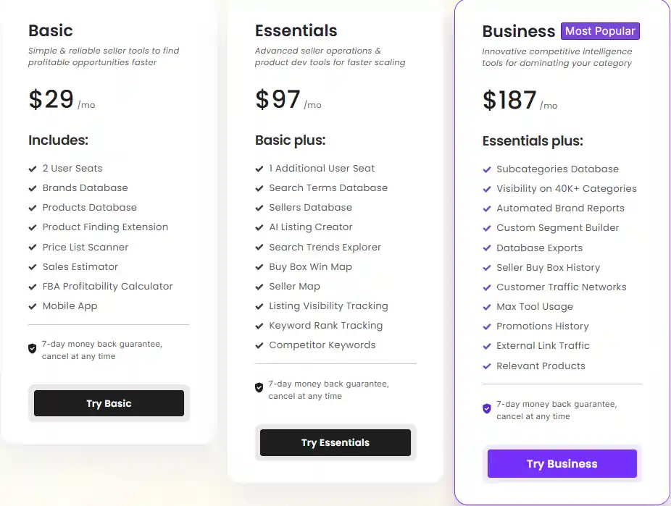Click the Essentials plus section header
The height and width of the screenshot is (506, 671).
coord(531,140)
